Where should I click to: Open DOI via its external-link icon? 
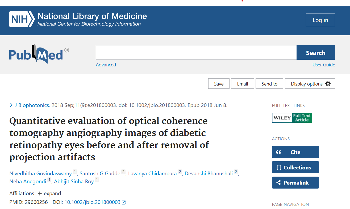[123, 202]
